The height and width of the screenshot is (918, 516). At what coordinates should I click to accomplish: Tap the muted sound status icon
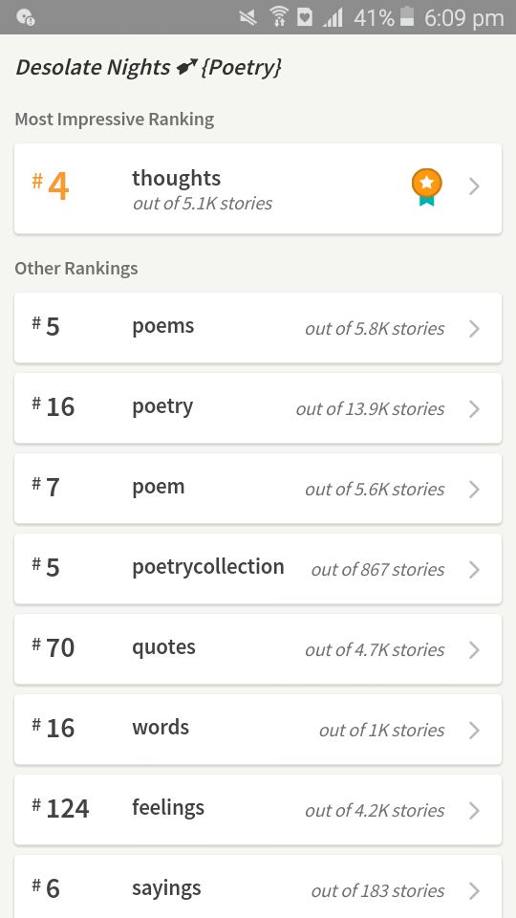tap(248, 17)
